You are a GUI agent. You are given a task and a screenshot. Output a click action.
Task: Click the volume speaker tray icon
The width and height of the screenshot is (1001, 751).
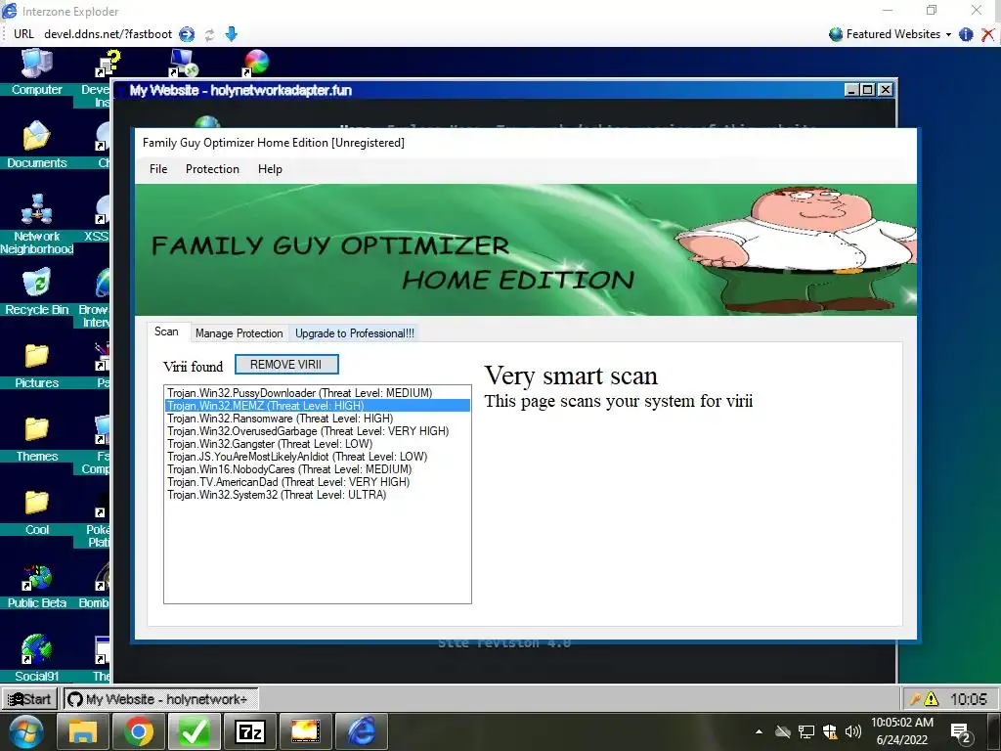tap(852, 731)
